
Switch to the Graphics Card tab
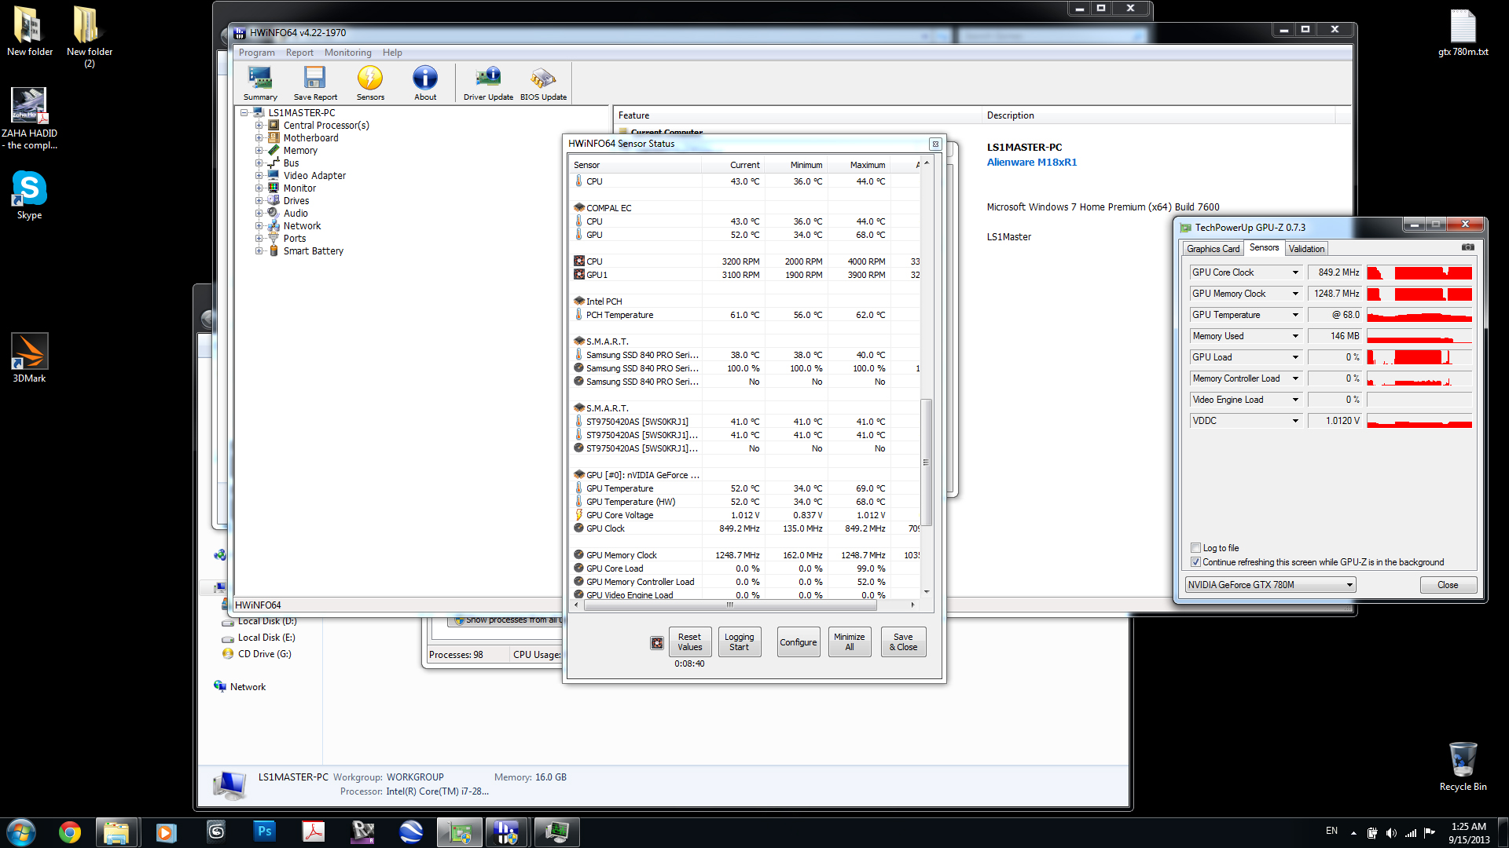1213,249
